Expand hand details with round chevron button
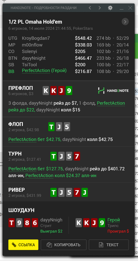Image resolution: width=138 pixels, height=261 pixels. pos(125,22)
